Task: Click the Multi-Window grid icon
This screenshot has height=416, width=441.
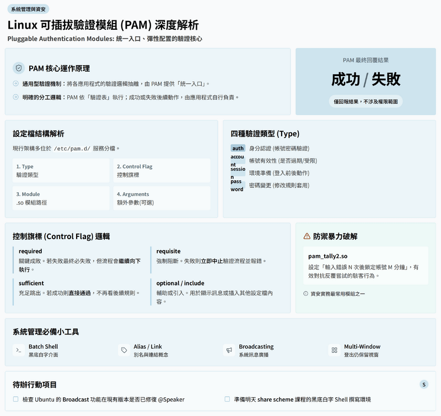Action: pyautogui.click(x=334, y=350)
